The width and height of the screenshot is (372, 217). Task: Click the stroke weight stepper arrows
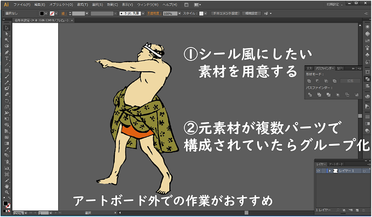pyautogui.click(x=70, y=13)
